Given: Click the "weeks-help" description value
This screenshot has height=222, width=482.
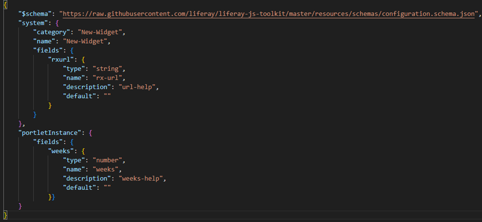Looking at the screenshot, I should tap(142, 178).
